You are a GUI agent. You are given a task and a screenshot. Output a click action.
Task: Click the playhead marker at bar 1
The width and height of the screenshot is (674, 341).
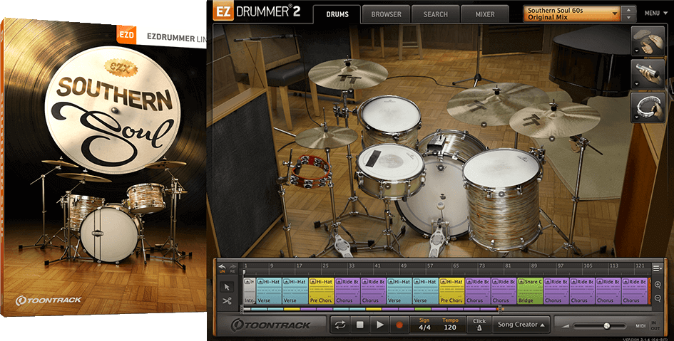pos(244,272)
